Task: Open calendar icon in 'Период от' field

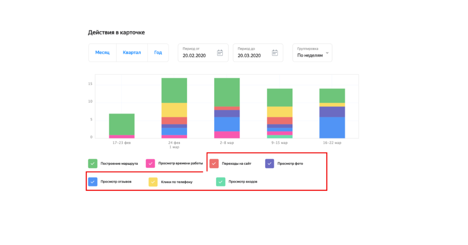Action: click(220, 53)
